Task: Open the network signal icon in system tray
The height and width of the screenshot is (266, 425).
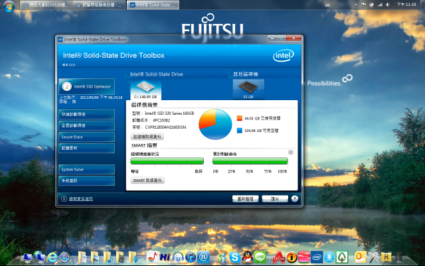Action: click(381, 5)
